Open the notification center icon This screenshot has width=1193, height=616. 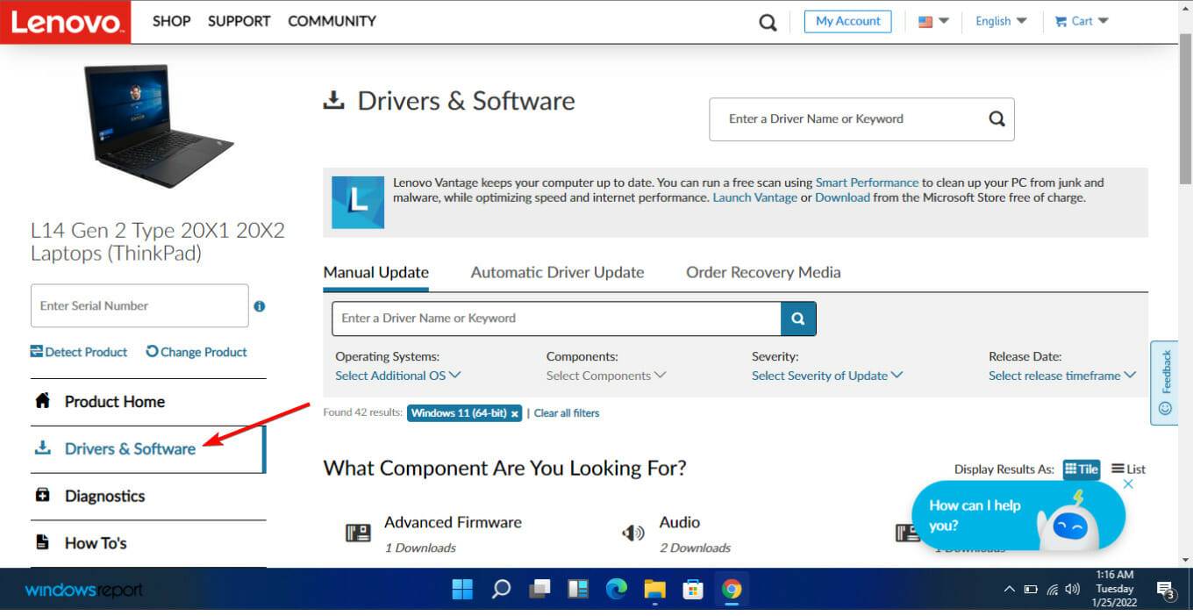pos(1165,590)
